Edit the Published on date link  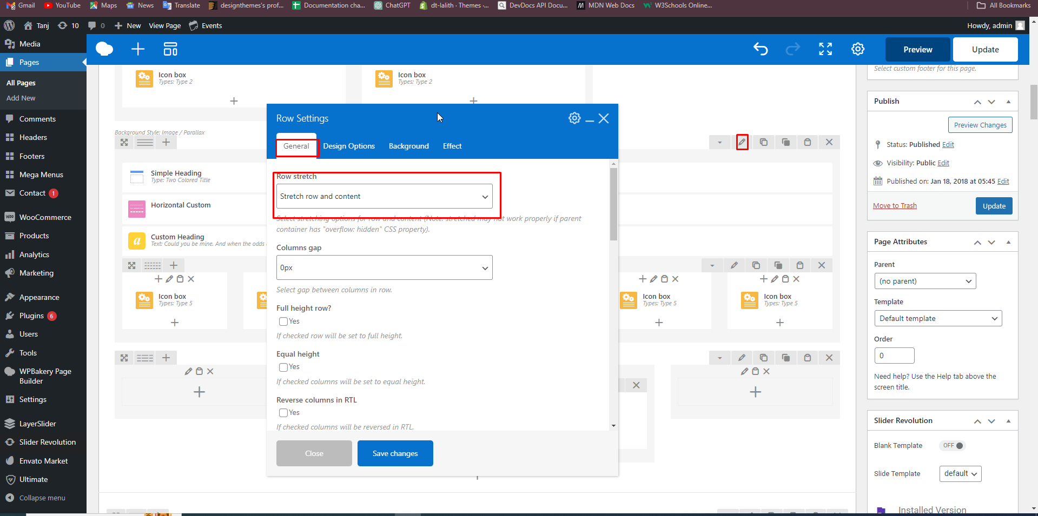(1003, 182)
